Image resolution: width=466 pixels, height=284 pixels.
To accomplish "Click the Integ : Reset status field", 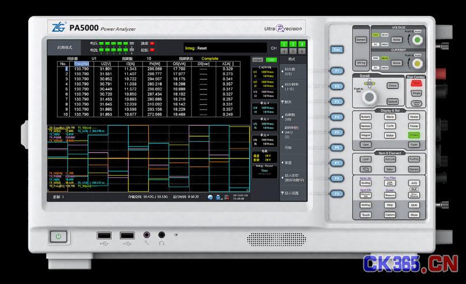I will pyautogui.click(x=226, y=48).
